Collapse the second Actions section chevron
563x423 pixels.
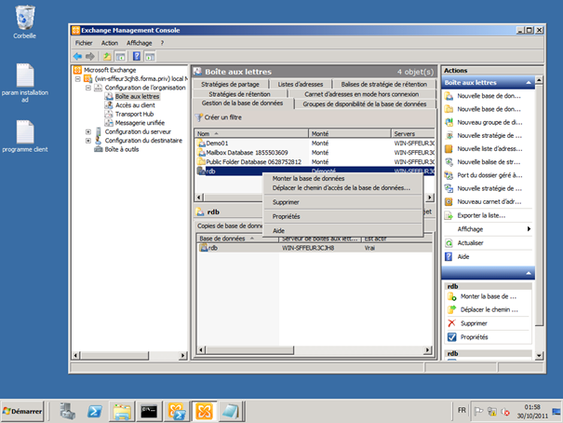tap(529, 273)
